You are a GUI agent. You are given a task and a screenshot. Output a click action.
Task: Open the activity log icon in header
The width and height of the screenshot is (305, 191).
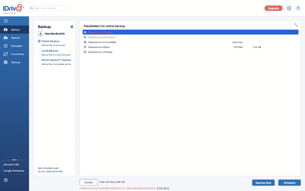click(289, 8)
